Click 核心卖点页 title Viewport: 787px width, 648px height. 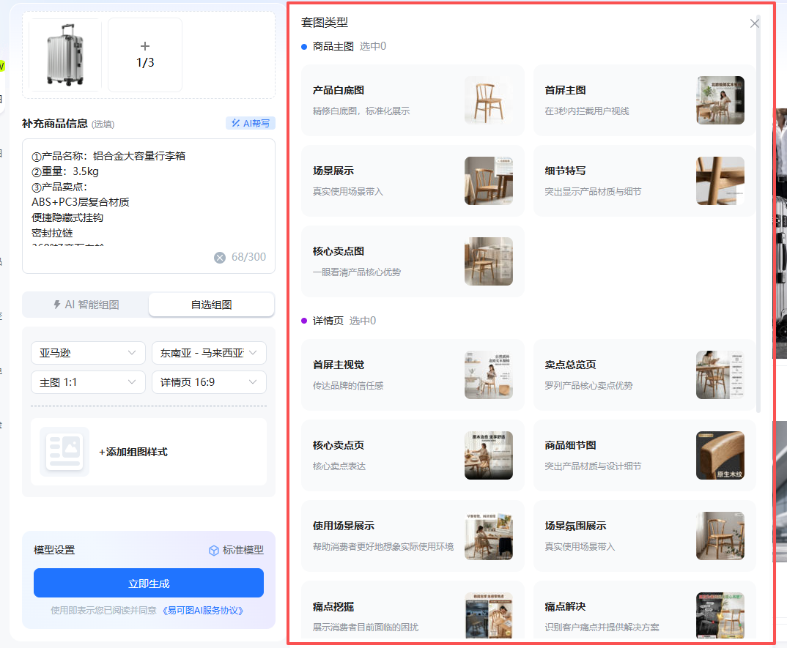(339, 445)
